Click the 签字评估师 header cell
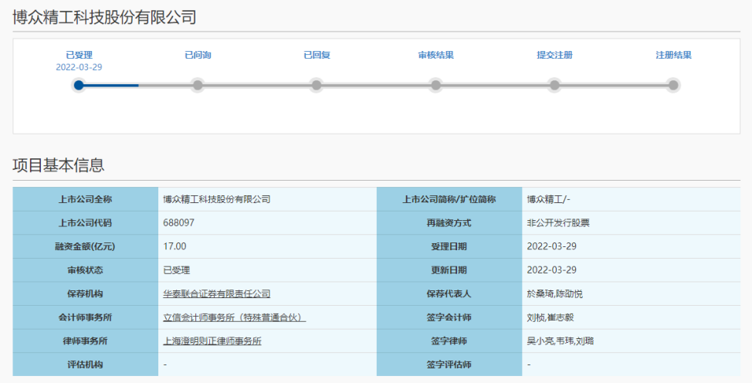The height and width of the screenshot is (383, 752). [x=449, y=364]
